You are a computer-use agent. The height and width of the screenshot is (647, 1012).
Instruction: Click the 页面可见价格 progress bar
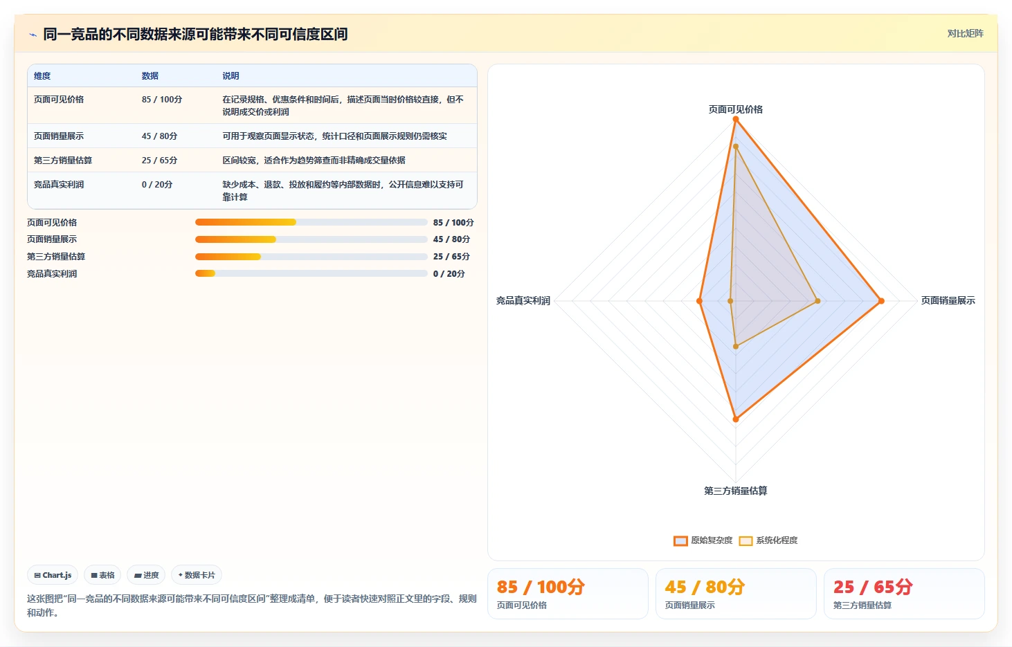(x=311, y=222)
